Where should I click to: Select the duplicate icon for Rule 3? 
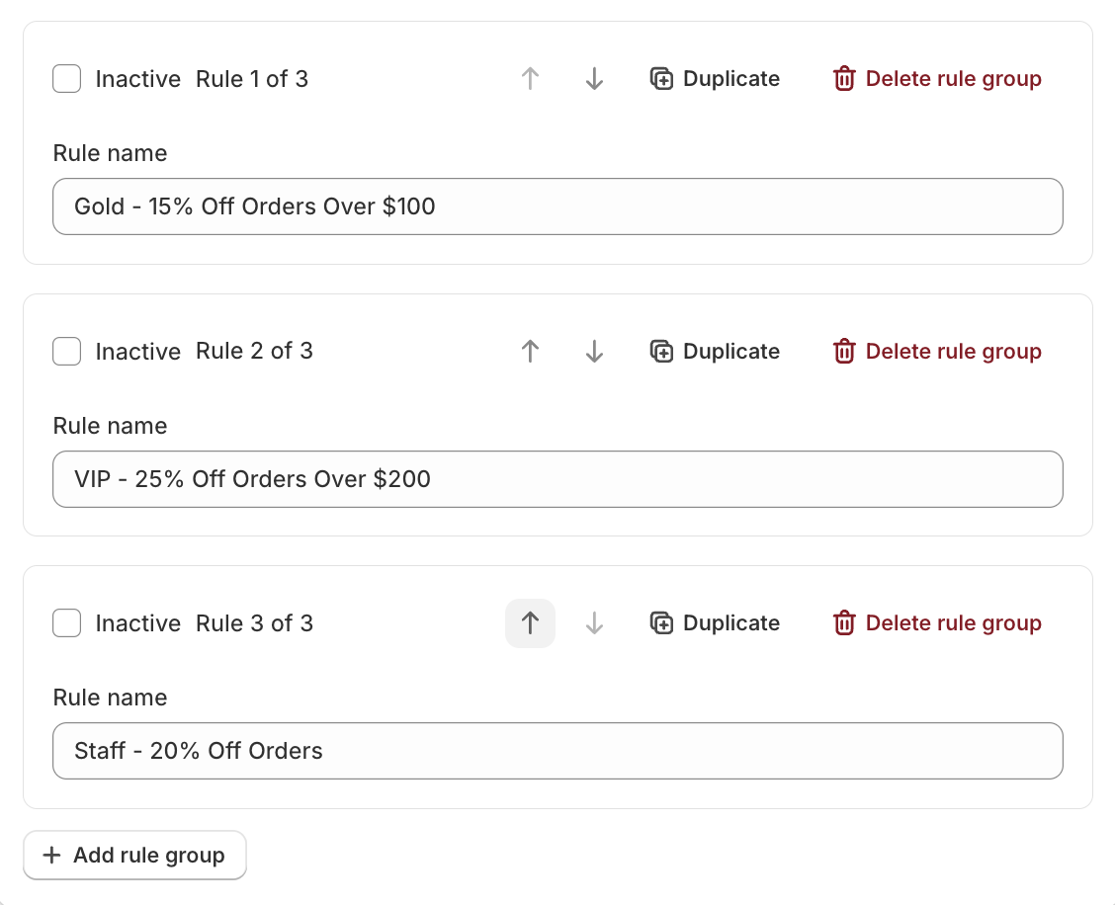point(662,622)
